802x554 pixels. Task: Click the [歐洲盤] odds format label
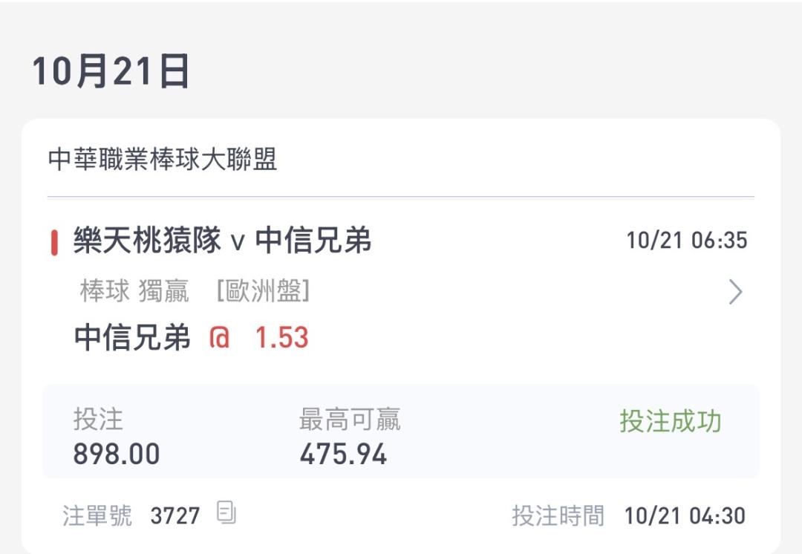(263, 292)
